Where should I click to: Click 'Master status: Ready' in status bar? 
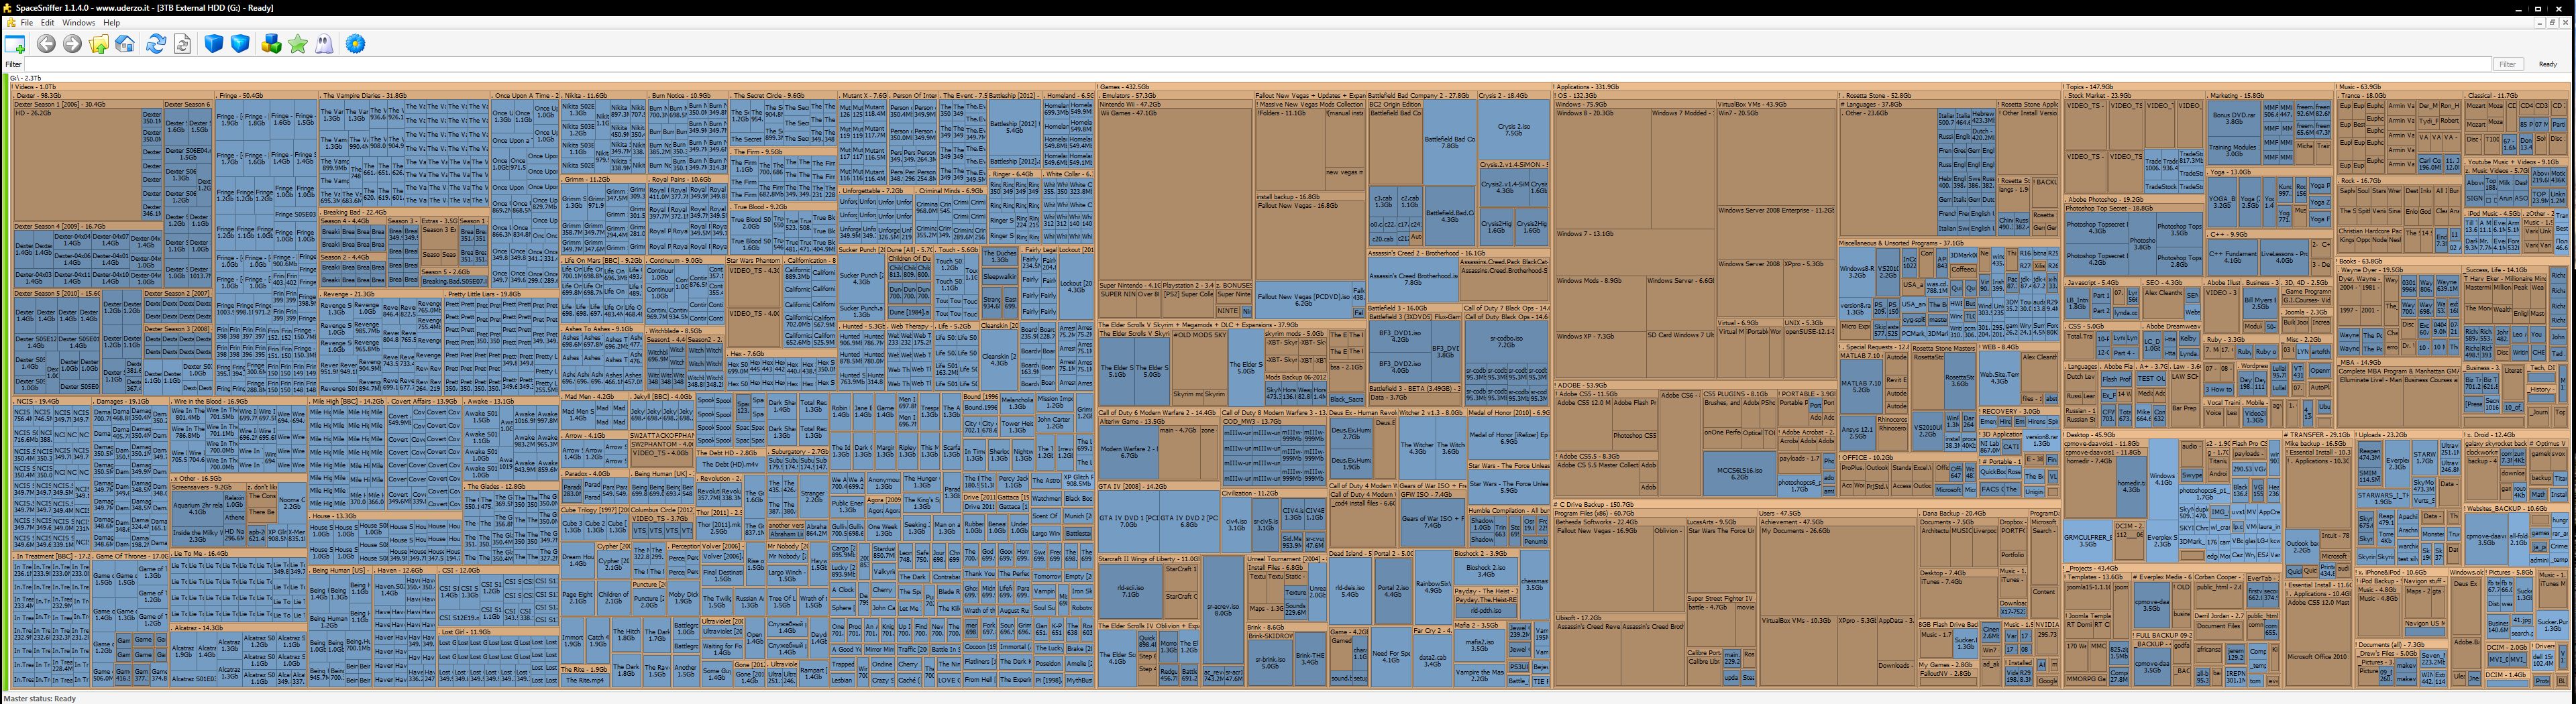pos(40,699)
